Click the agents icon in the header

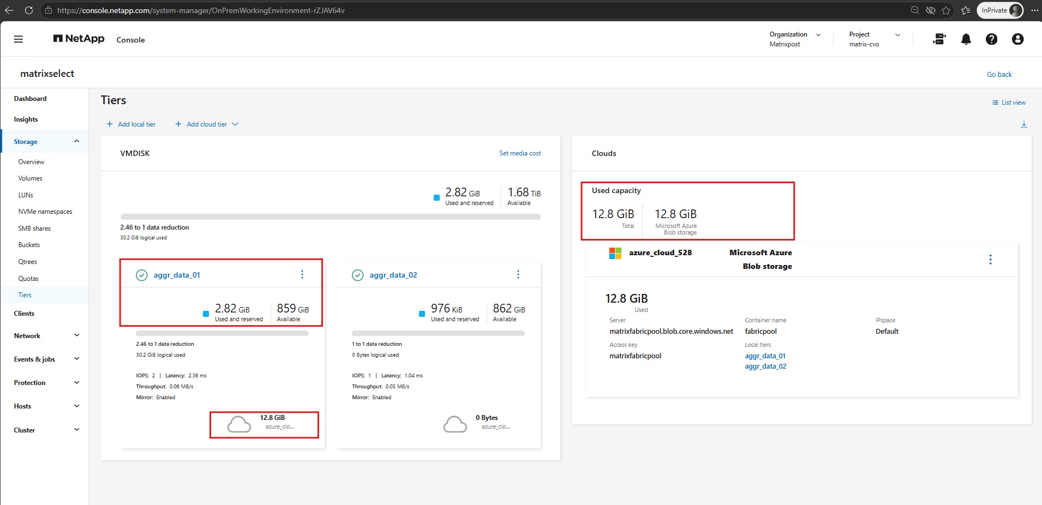(939, 39)
